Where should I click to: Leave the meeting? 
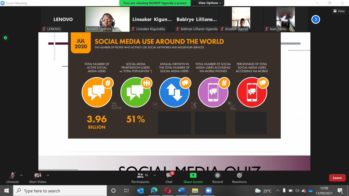(337, 178)
